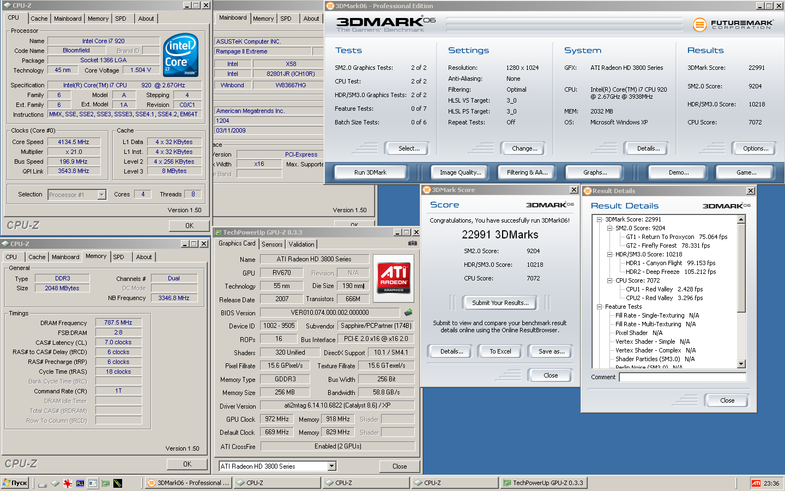Click the Result Details title bar icon
This screenshot has width=785, height=491.
(x=588, y=191)
